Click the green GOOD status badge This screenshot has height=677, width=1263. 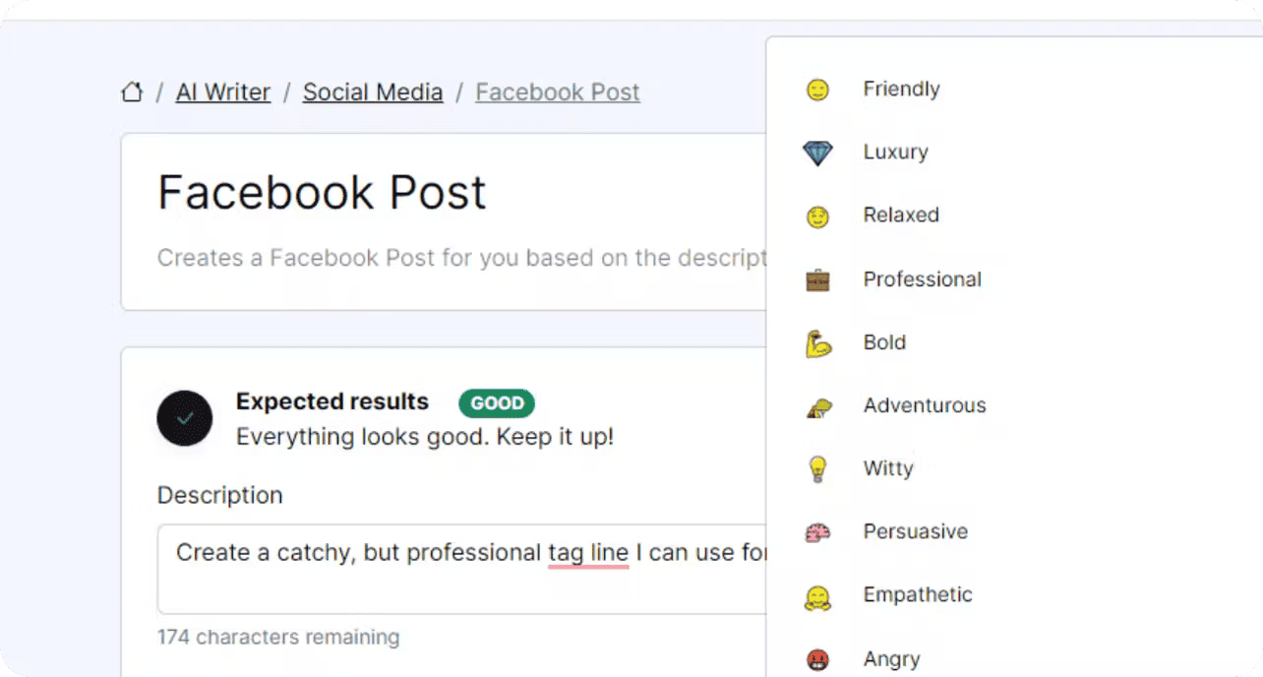497,402
